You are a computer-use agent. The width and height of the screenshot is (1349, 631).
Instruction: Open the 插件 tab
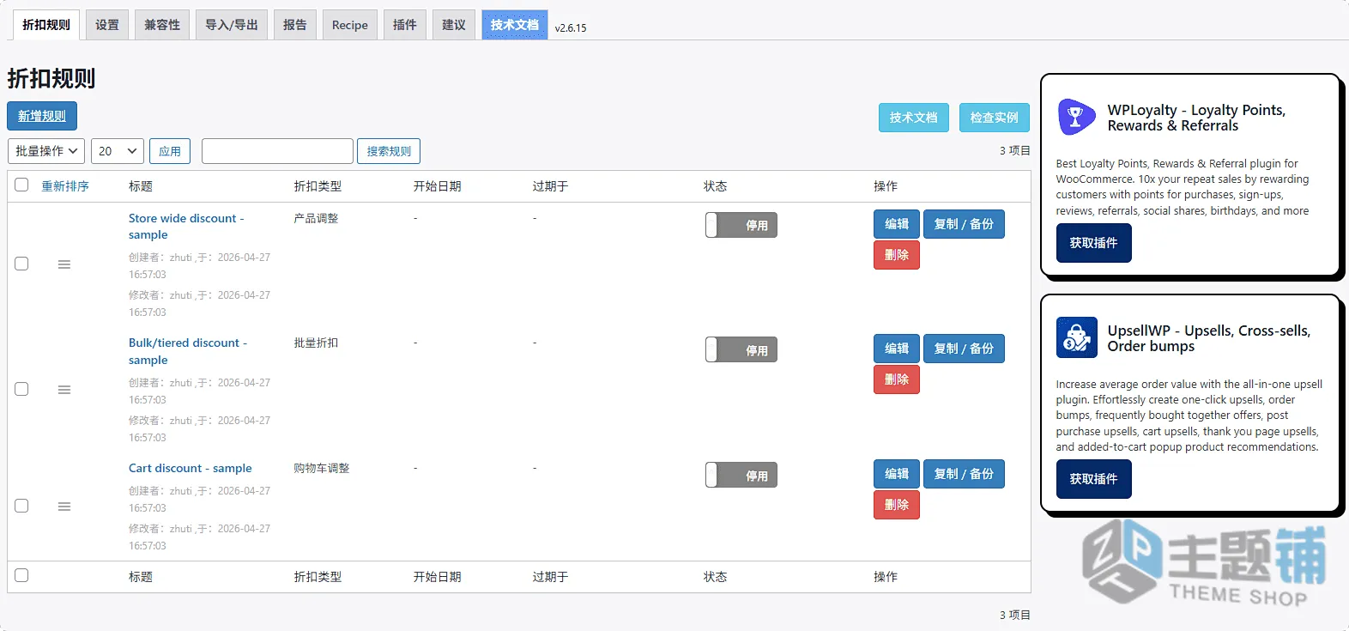coord(405,25)
